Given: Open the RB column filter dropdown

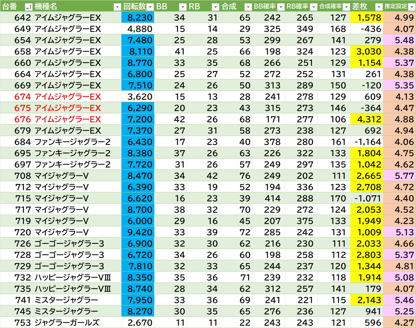Looking at the screenshot, I should (x=215, y=7).
